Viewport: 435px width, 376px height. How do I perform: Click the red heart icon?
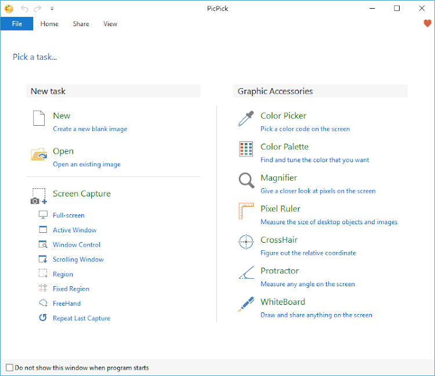[428, 24]
